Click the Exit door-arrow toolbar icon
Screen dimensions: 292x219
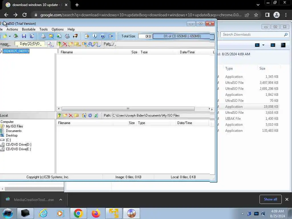coord(111,36)
